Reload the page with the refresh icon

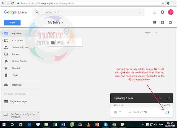(x=12, y=3)
